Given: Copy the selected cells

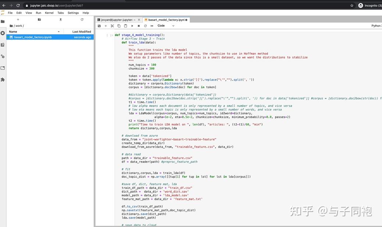Looking at the screenshot, I should coord(119,26).
